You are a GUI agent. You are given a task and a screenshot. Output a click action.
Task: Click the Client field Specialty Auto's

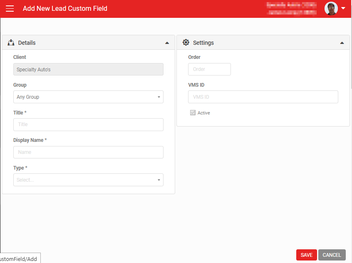[x=88, y=69]
